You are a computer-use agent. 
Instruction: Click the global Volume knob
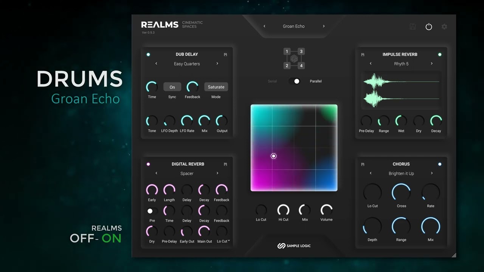pos(327,210)
